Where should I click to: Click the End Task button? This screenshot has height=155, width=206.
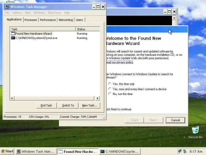click(46, 105)
